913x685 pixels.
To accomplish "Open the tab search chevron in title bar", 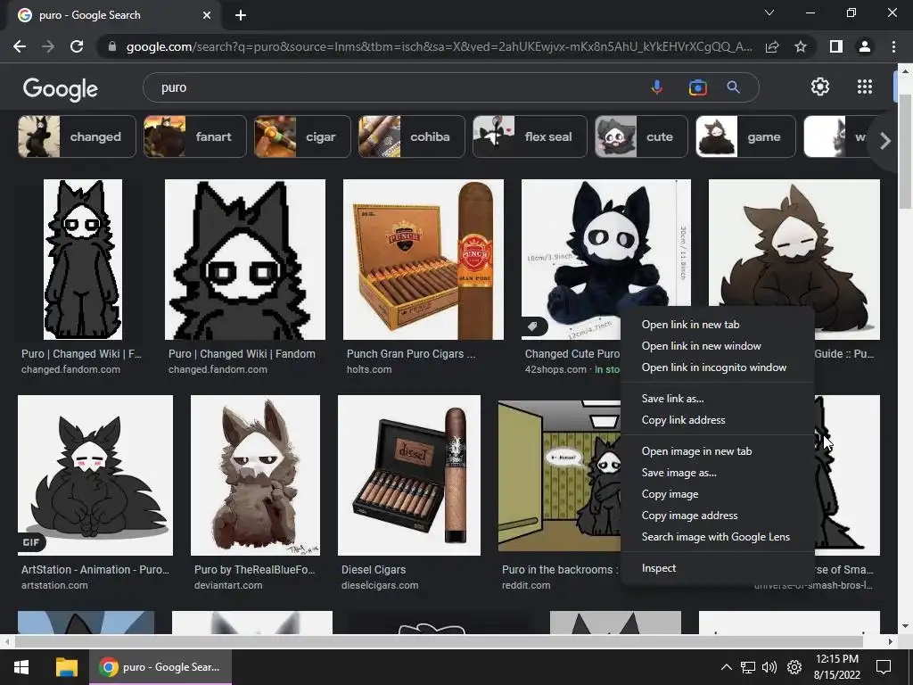I will point(769,12).
